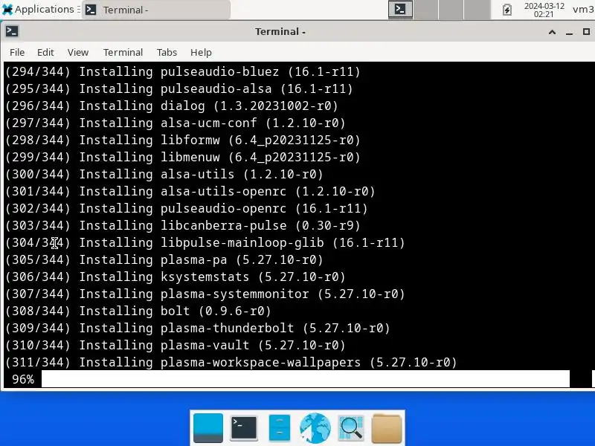
Task: Open the Tabs menu
Action: 167,52
